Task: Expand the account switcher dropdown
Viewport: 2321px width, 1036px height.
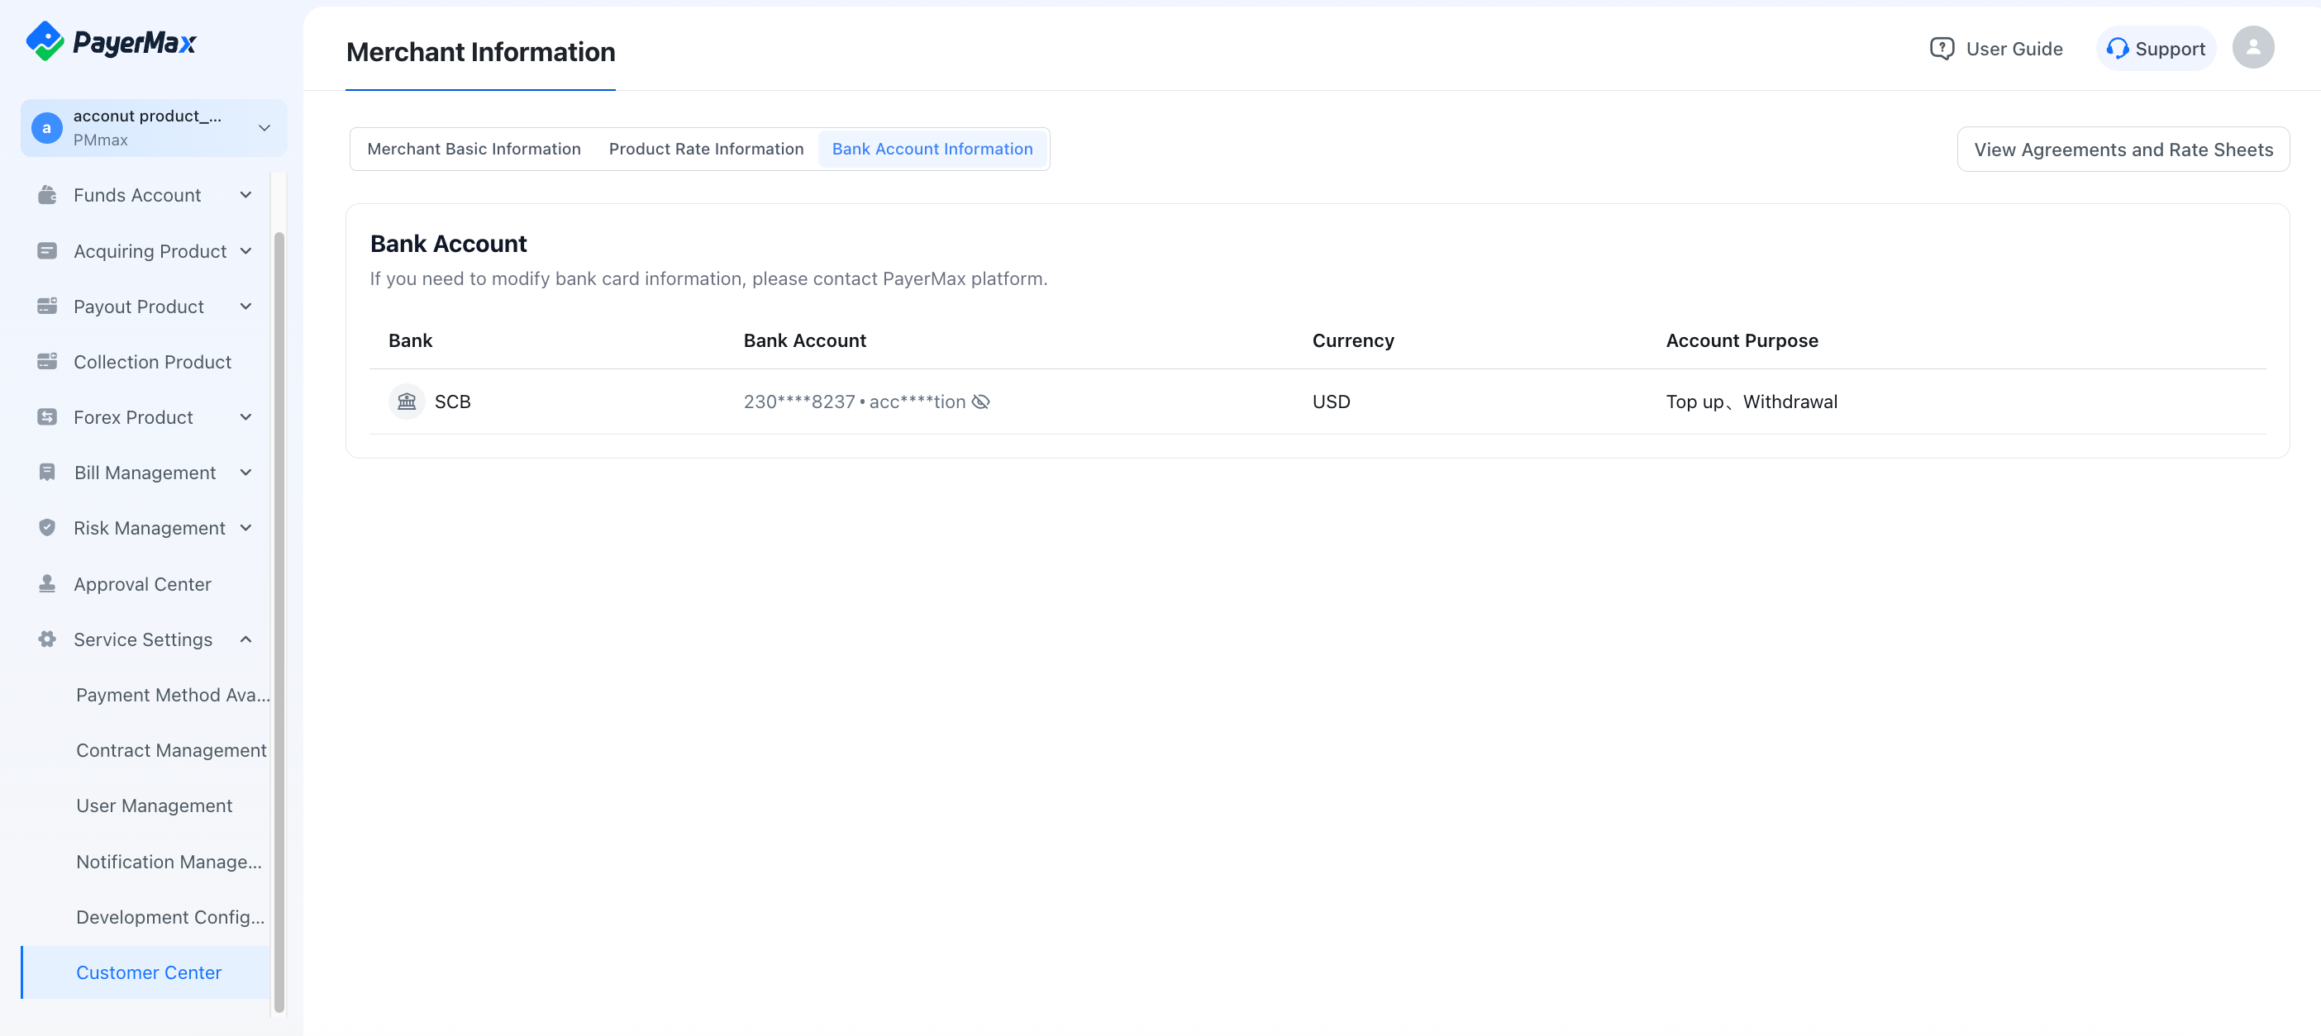Action: coord(264,128)
